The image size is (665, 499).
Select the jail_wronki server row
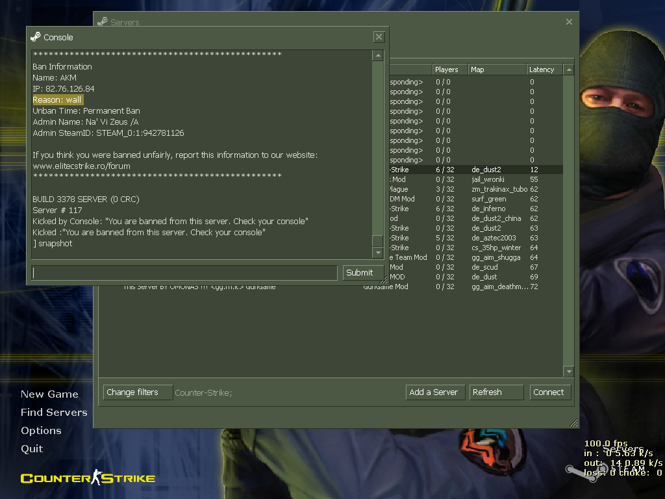(x=476, y=179)
